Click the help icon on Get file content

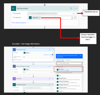click(x=71, y=8)
